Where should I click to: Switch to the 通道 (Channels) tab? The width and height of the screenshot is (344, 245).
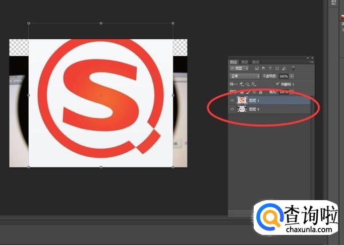click(x=244, y=62)
